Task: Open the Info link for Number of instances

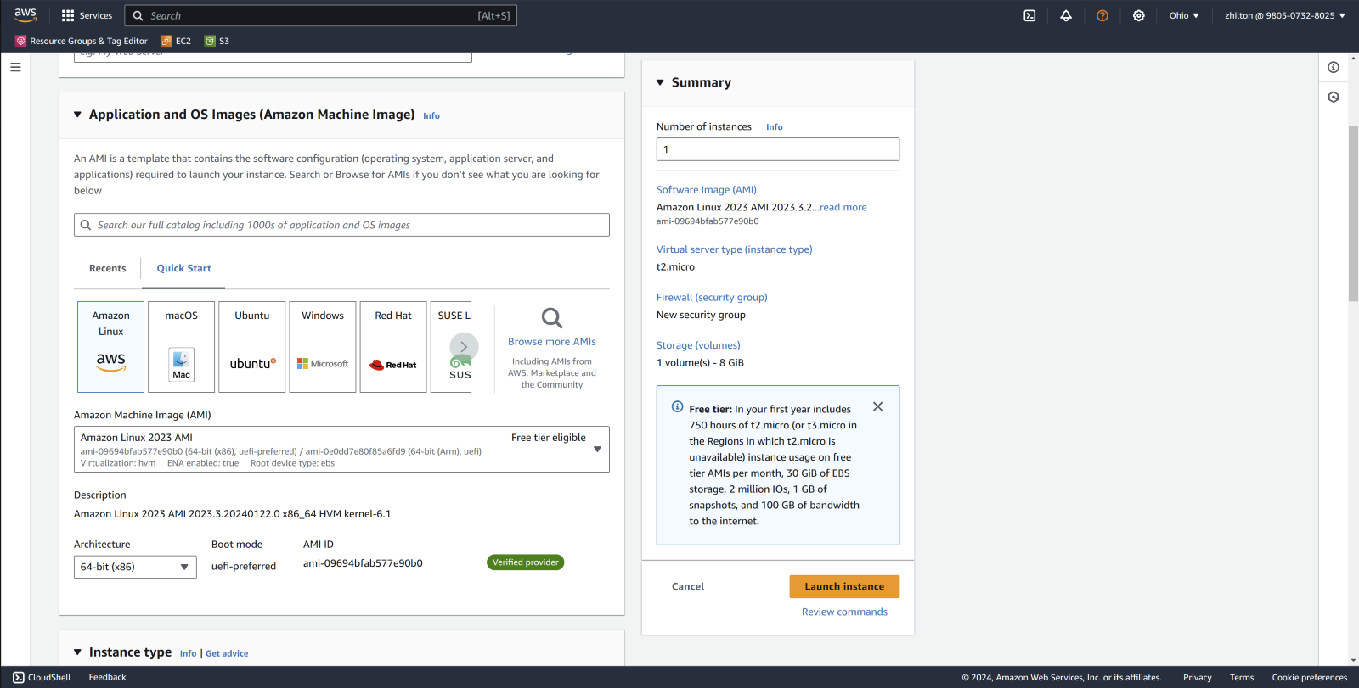Action: click(x=775, y=127)
